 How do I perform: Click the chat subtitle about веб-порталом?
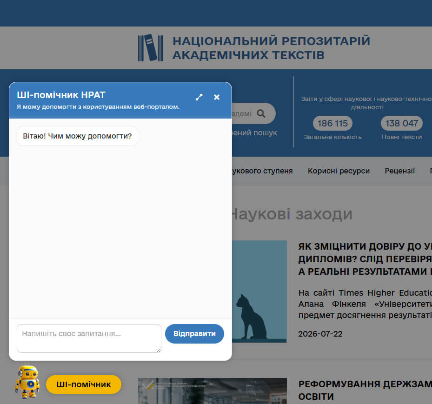98,107
